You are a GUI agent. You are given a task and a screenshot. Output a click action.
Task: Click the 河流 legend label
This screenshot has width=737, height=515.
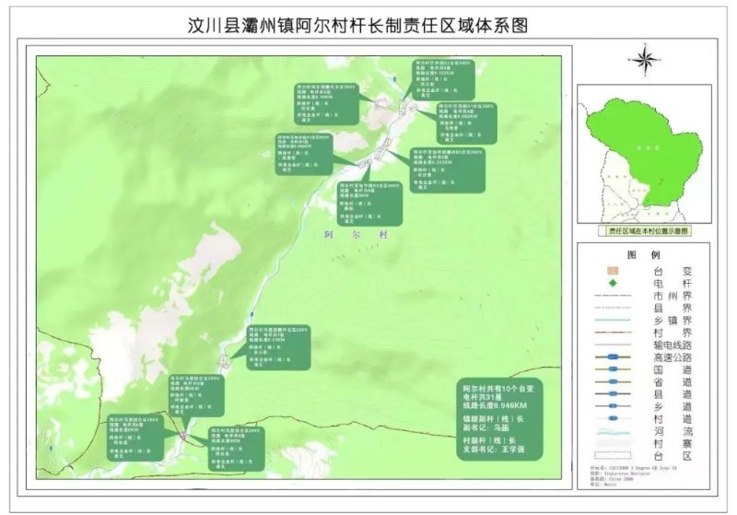coord(673,431)
